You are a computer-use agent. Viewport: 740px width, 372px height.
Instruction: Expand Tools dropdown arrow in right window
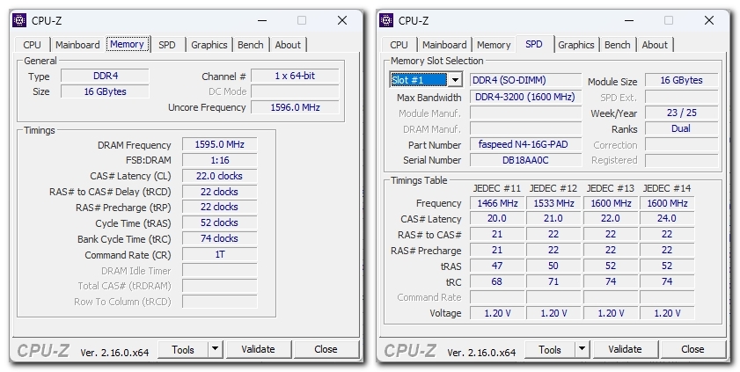[x=582, y=349]
